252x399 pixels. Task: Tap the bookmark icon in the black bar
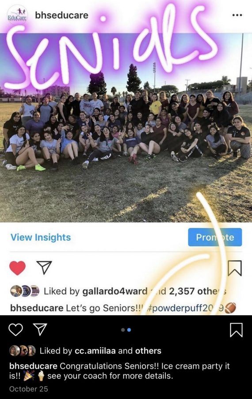point(236,330)
